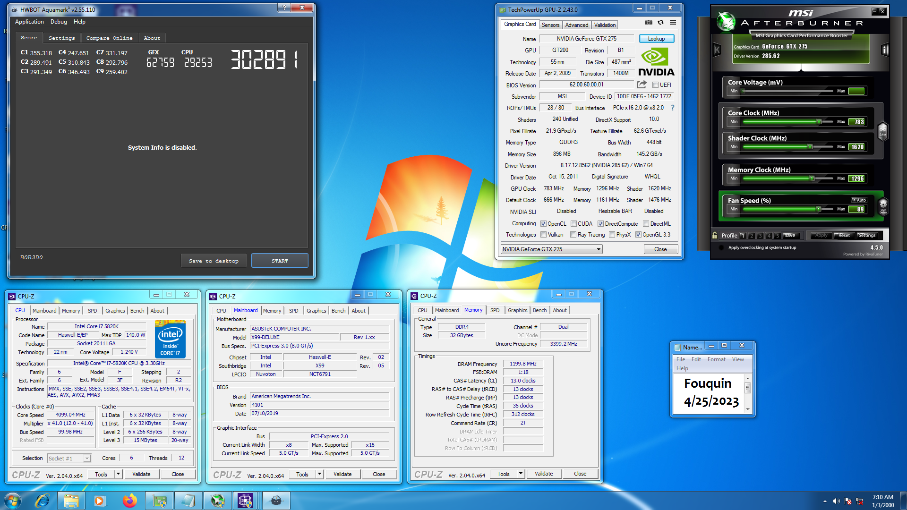Image resolution: width=907 pixels, height=510 pixels.
Task: Click the Core Clock 783 value field
Action: [856, 122]
